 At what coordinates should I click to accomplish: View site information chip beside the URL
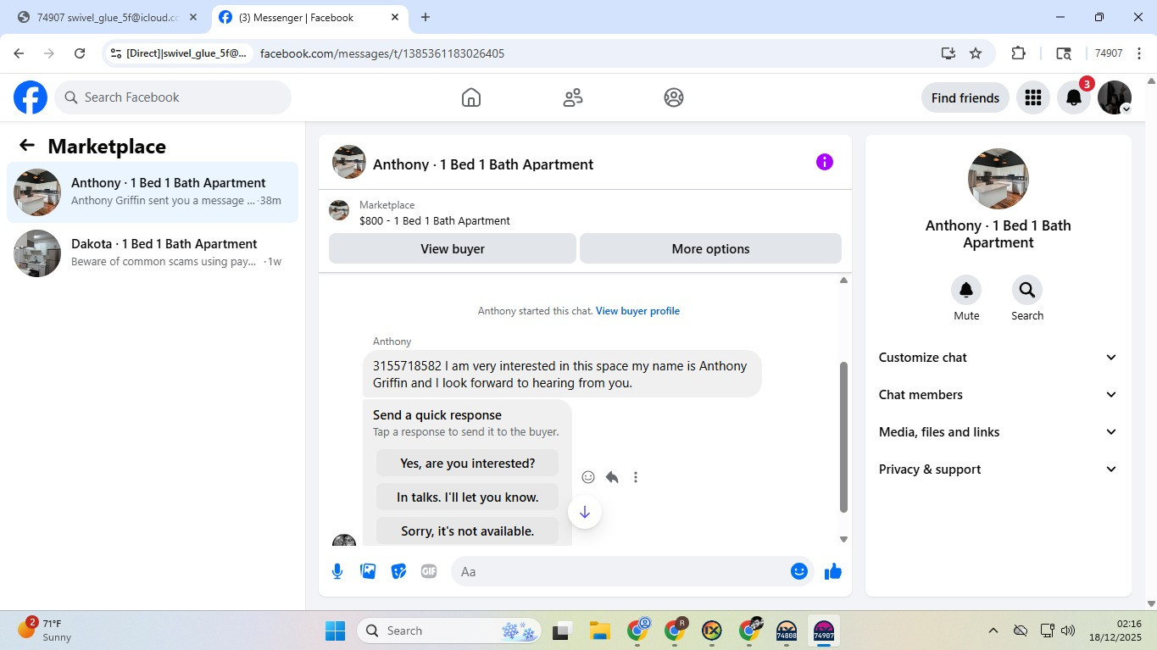[x=179, y=53]
